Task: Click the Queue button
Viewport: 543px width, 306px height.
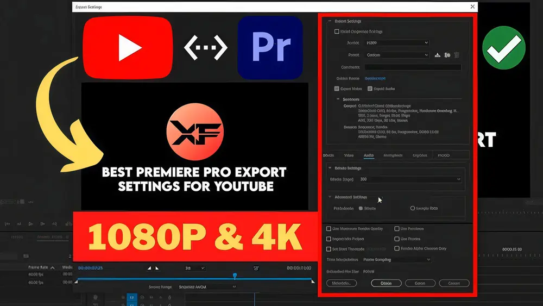Action: pos(386,283)
